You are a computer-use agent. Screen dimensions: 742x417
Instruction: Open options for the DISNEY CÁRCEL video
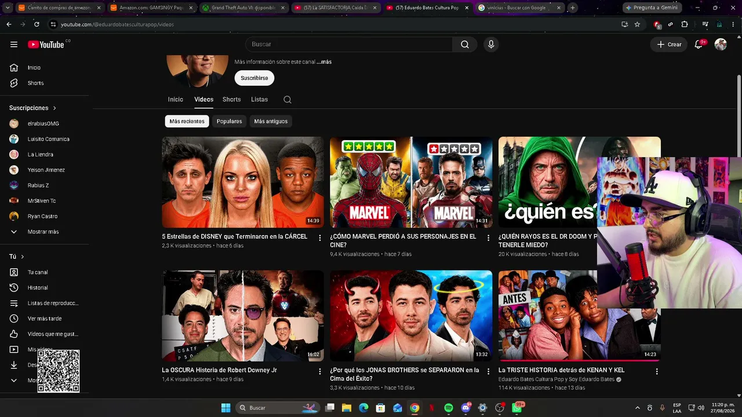pos(320,237)
